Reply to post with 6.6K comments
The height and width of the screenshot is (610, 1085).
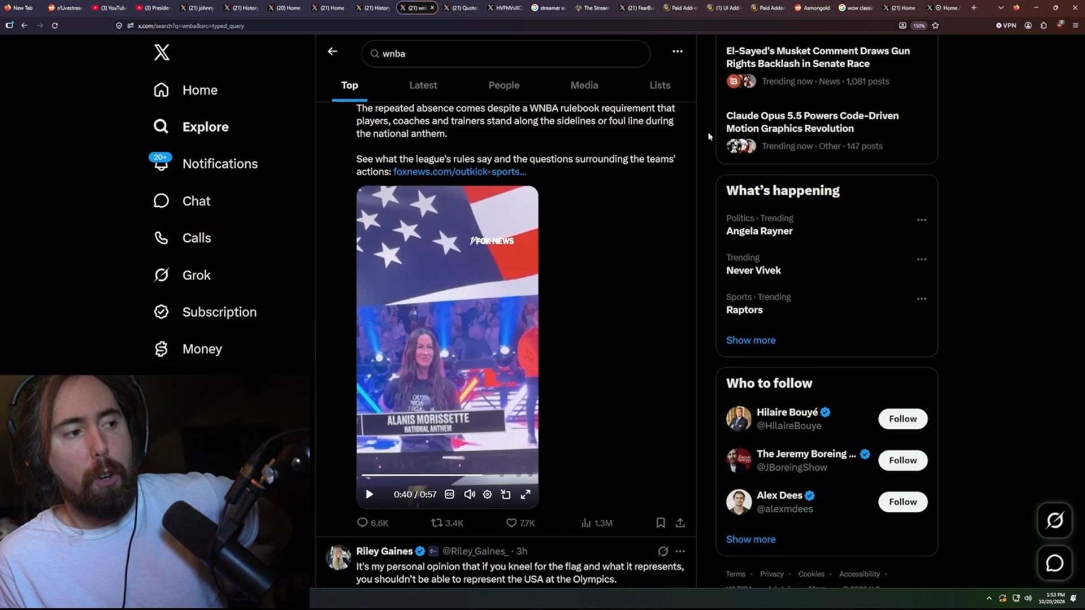click(372, 523)
